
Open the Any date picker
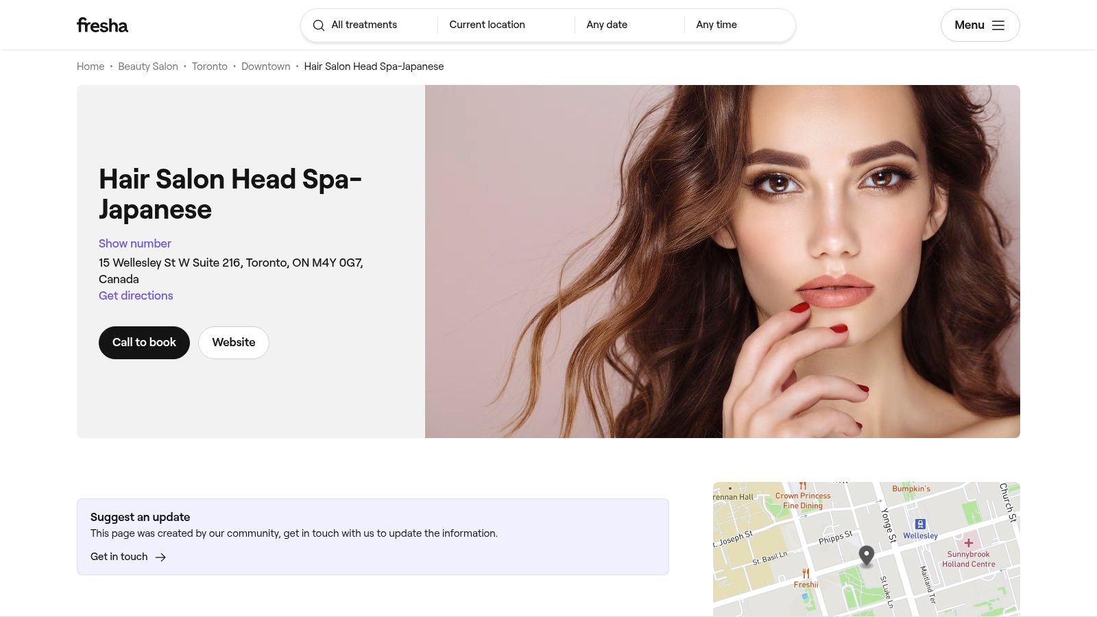click(x=606, y=25)
